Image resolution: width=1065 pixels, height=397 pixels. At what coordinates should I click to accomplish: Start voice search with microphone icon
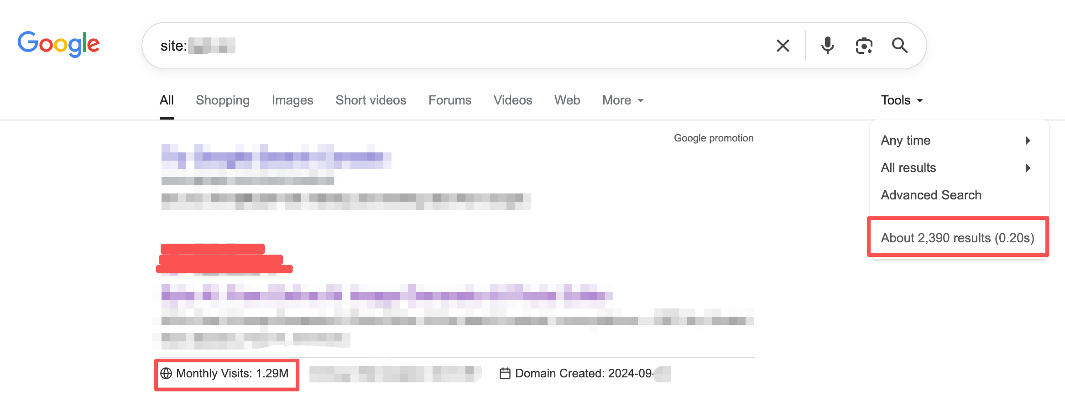pos(827,46)
